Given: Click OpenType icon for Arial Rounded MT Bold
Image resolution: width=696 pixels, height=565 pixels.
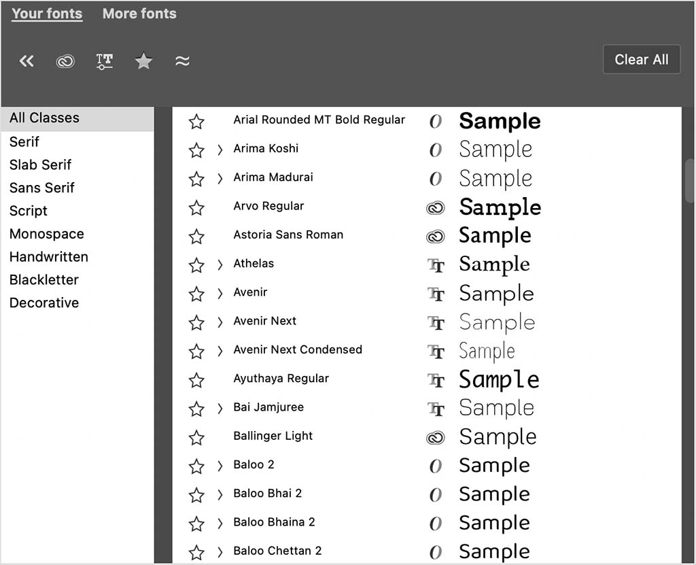Looking at the screenshot, I should click(x=436, y=121).
